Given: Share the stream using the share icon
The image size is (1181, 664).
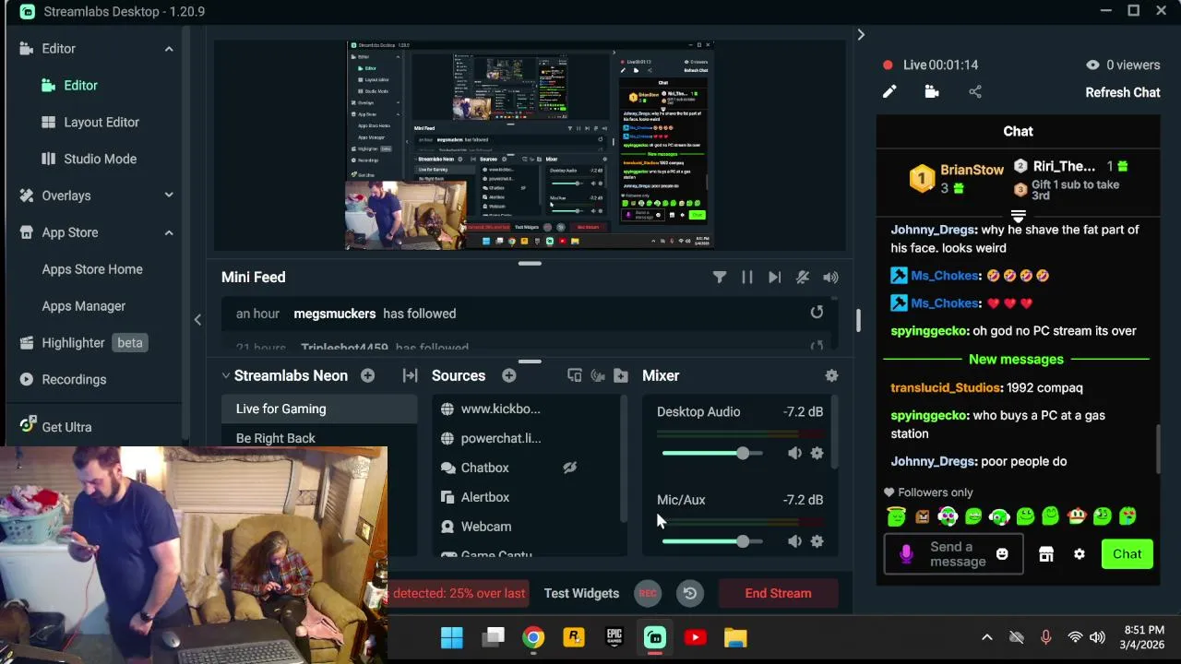Looking at the screenshot, I should [x=975, y=91].
